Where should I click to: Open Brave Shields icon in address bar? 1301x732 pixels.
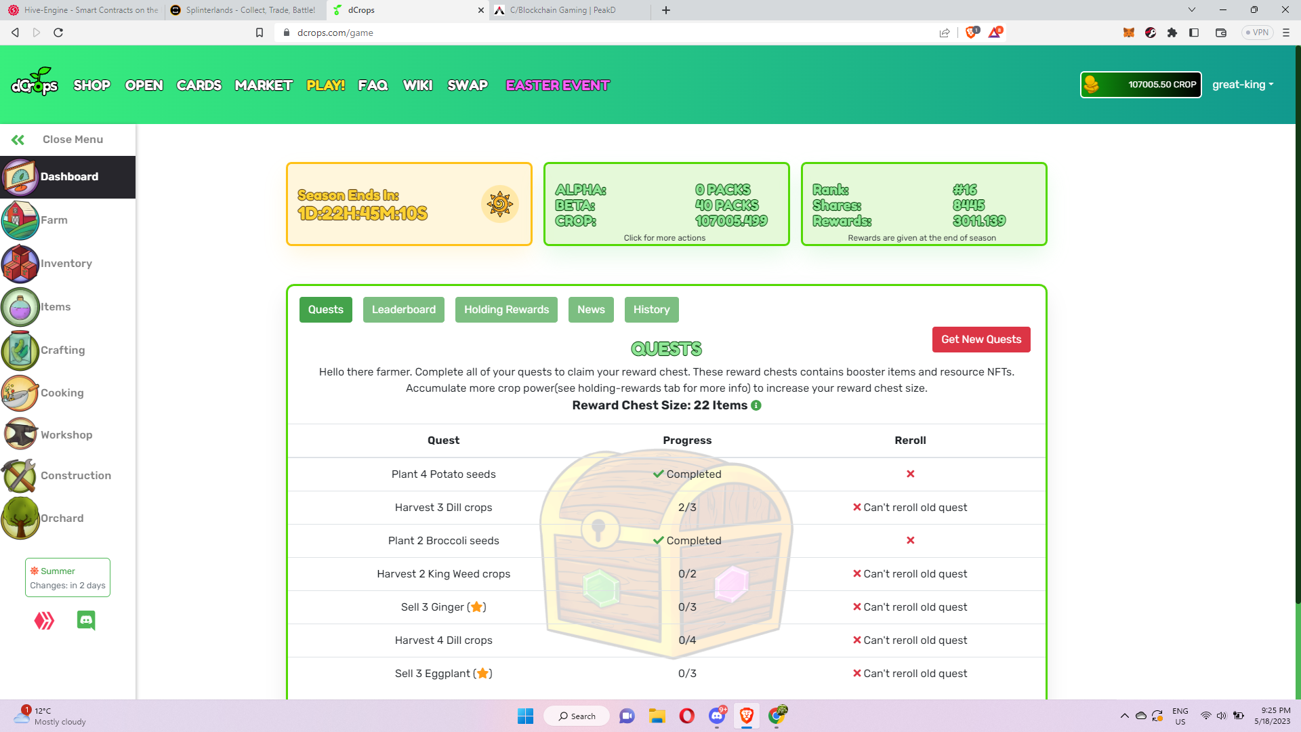pos(972,32)
